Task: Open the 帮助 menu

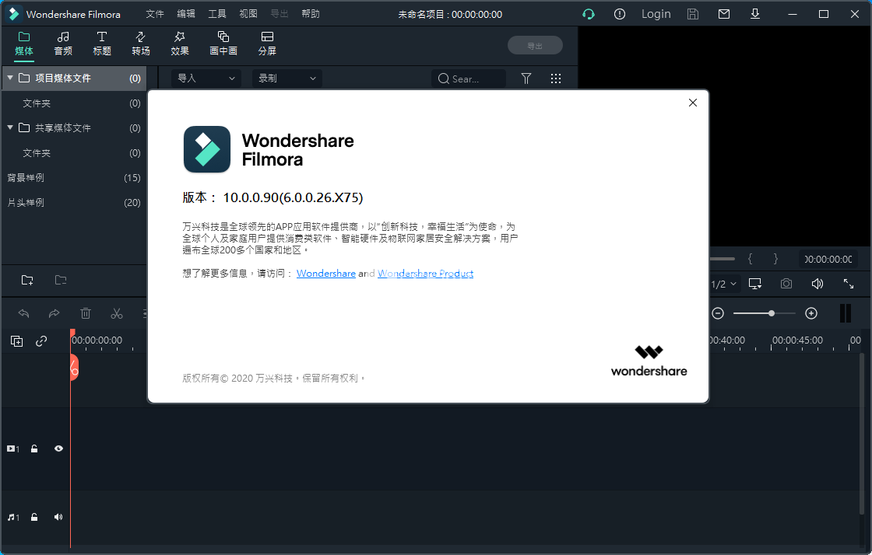Action: coord(311,14)
